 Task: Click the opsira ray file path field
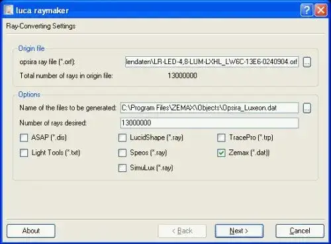tap(212, 62)
